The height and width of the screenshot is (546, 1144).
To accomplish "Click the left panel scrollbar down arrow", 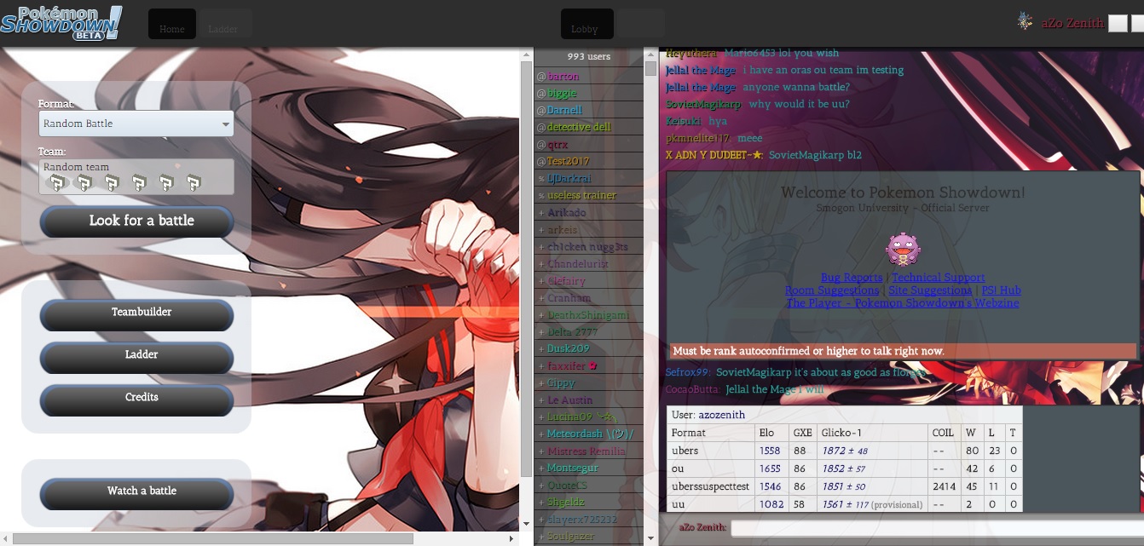I will click(x=526, y=523).
